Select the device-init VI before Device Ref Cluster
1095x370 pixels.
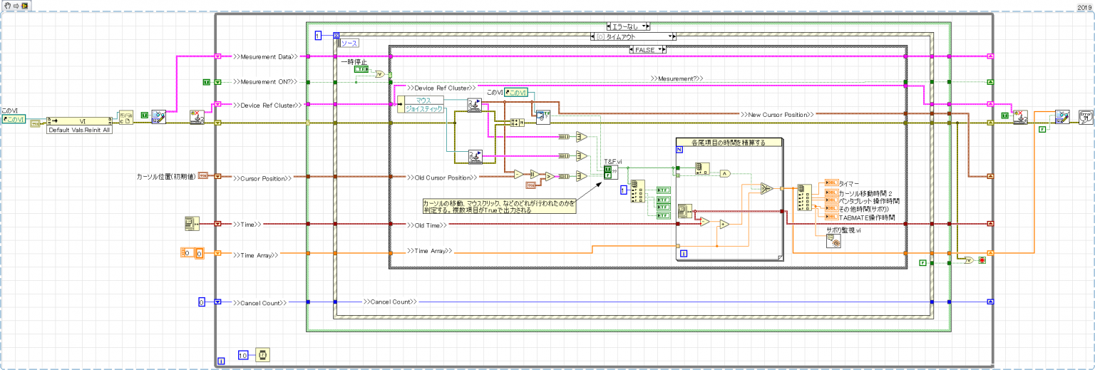196,117
